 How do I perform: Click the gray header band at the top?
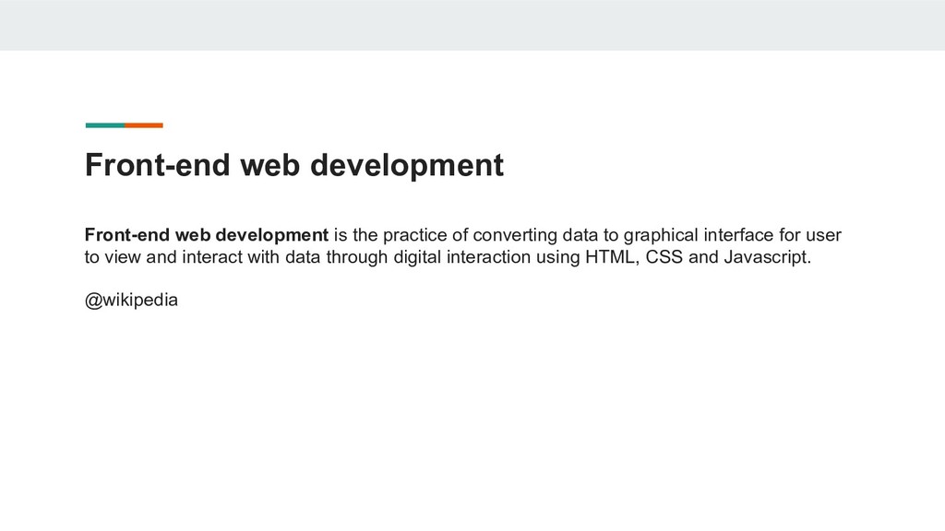[472, 25]
